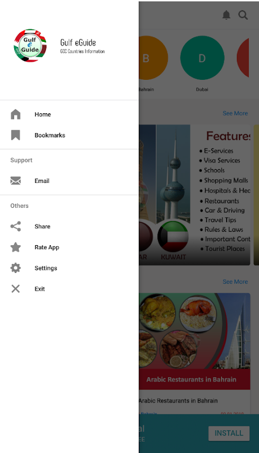Click See More above Features banner
Screen dimensions: 259x453
point(235,113)
